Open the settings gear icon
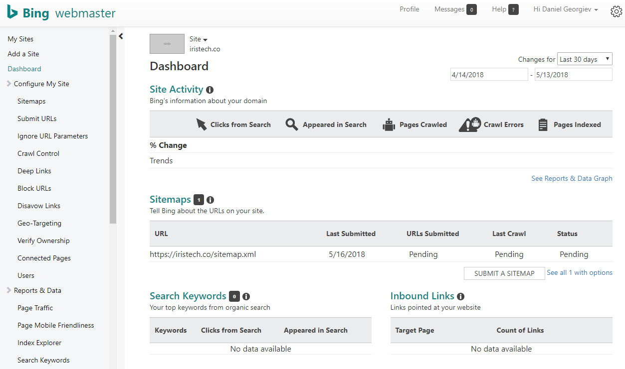The height and width of the screenshot is (369, 625). pyautogui.click(x=617, y=11)
